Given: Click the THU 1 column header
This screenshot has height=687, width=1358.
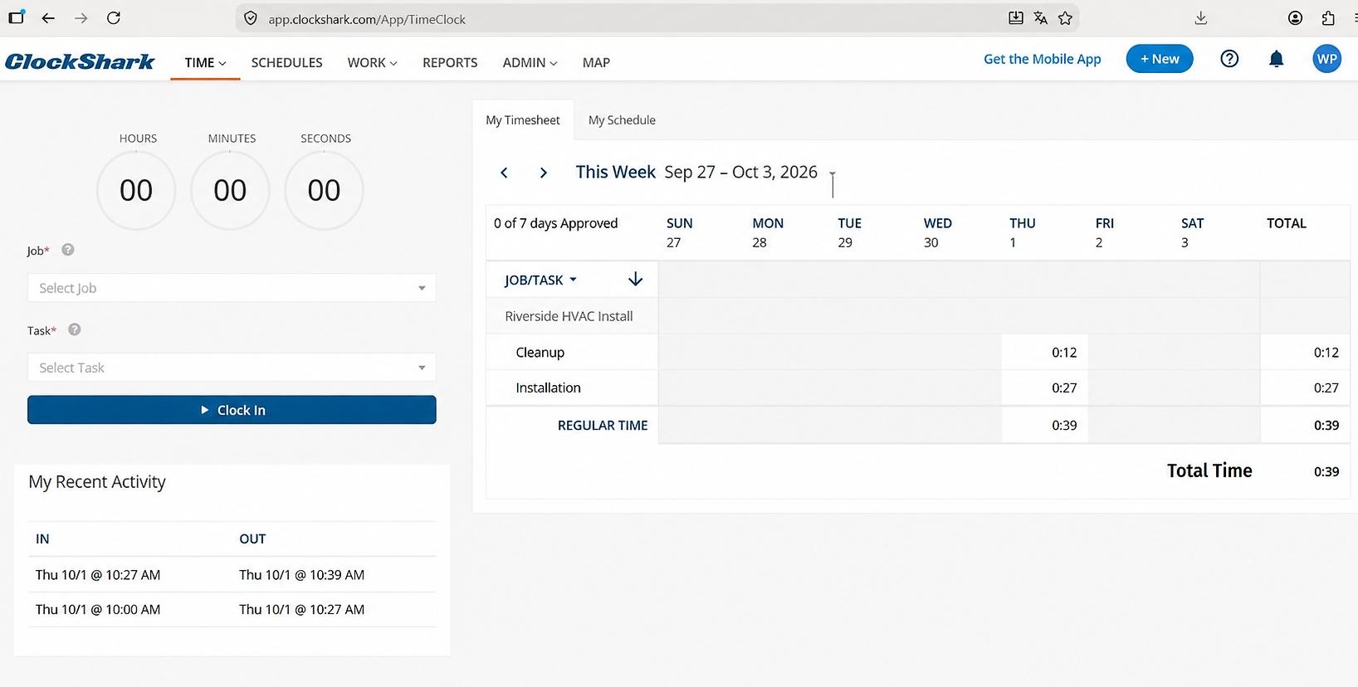Looking at the screenshot, I should (x=1022, y=233).
